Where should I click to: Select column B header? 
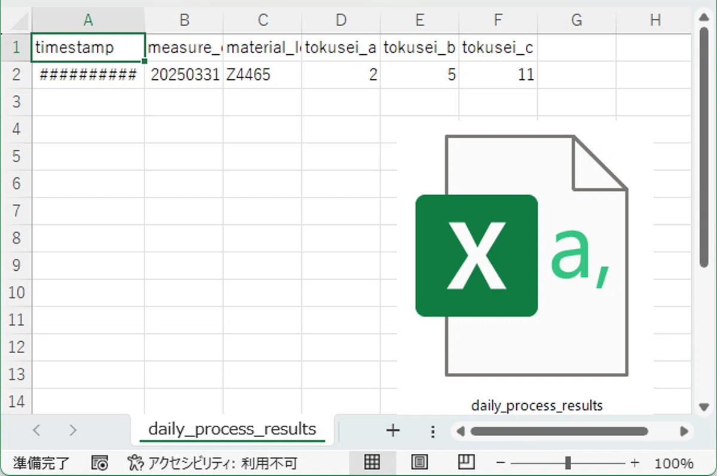pyautogui.click(x=184, y=20)
